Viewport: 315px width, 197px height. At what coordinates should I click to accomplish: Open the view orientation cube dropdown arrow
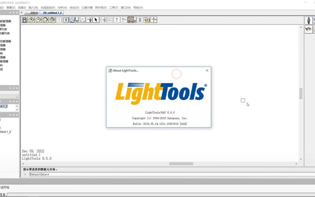(77, 21)
